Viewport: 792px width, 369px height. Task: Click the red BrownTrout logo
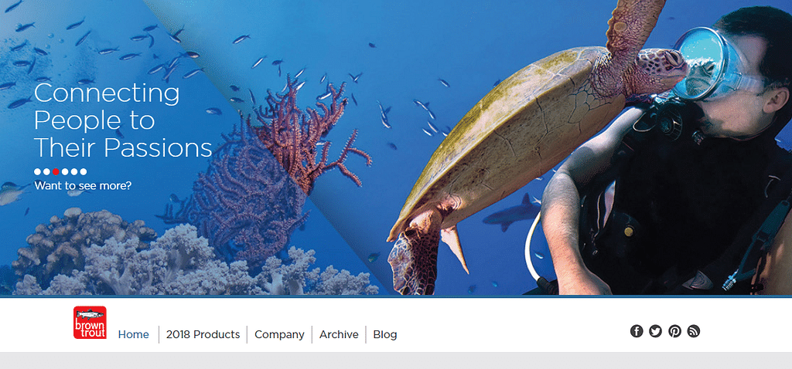[x=90, y=323]
